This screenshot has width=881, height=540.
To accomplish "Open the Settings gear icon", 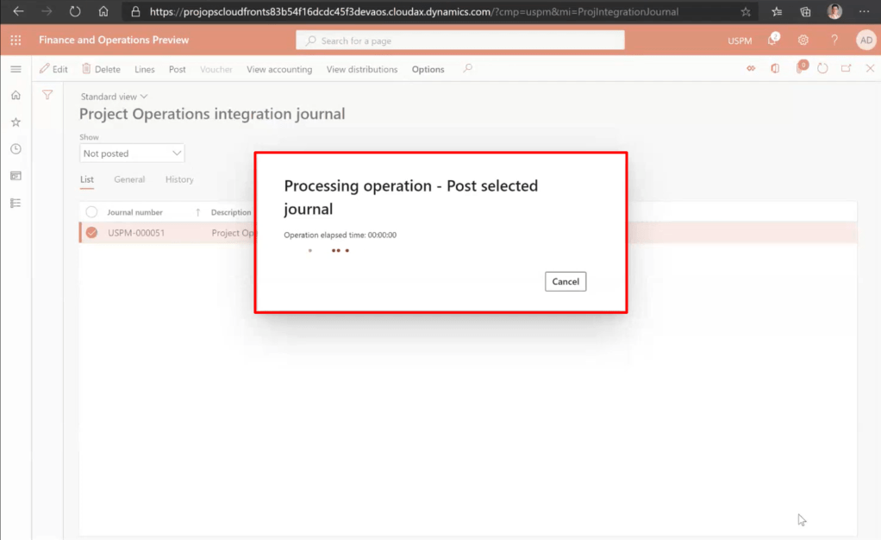I will pyautogui.click(x=803, y=41).
